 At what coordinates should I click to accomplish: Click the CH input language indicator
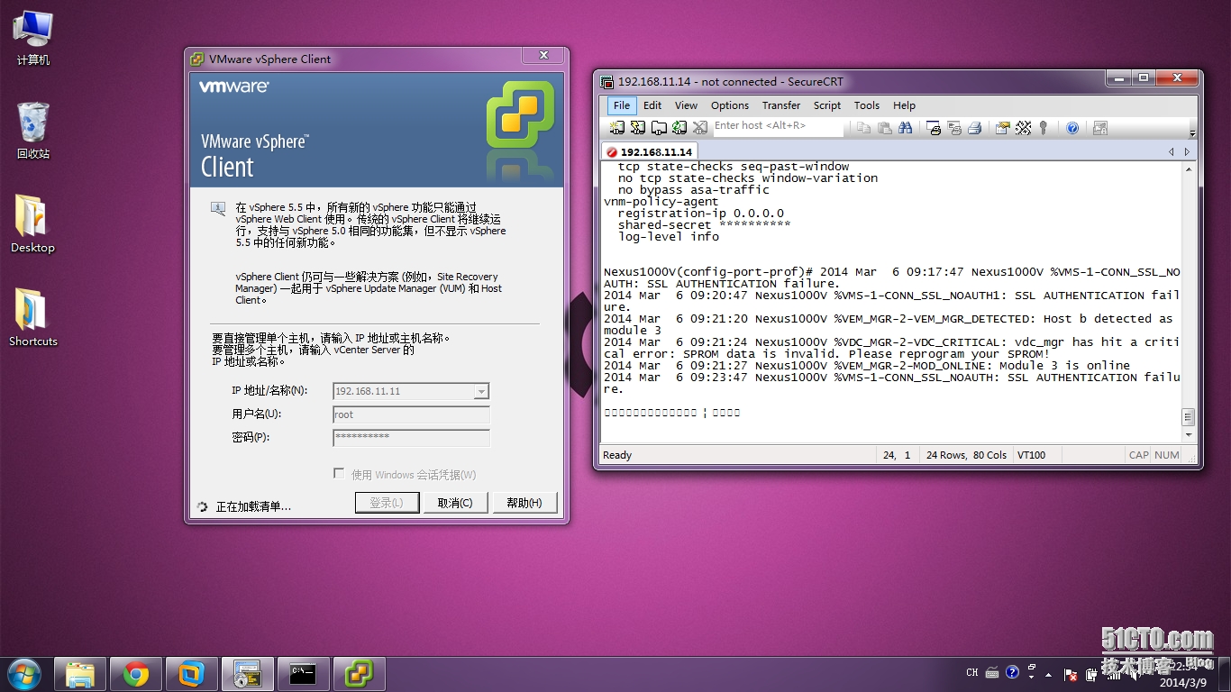pyautogui.click(x=972, y=672)
